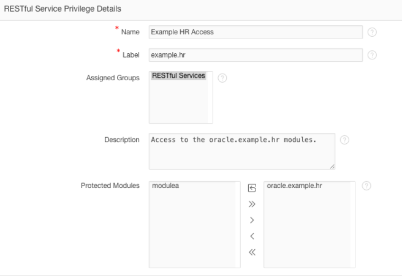Click the Description textarea resize handle
402x278 pixels.
332,166
